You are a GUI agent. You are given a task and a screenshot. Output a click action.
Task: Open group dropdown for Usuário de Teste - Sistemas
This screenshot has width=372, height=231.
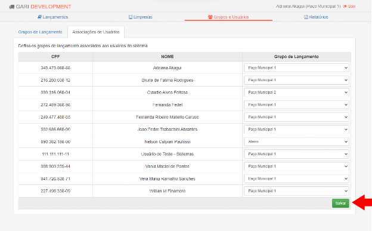click(296, 154)
